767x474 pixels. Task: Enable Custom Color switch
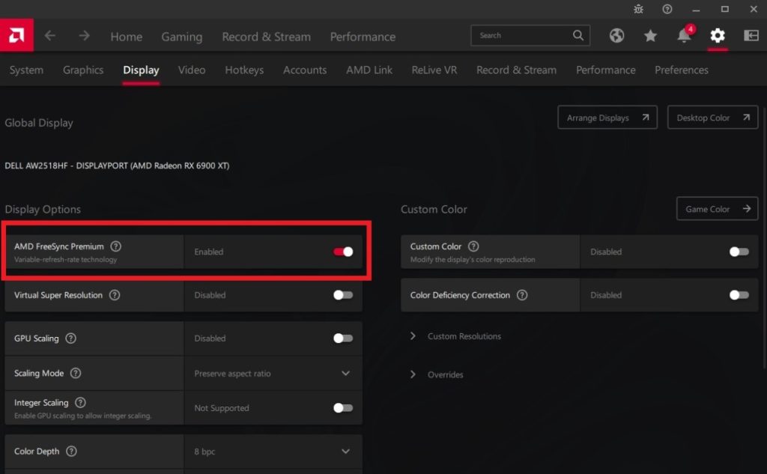pyautogui.click(x=739, y=252)
